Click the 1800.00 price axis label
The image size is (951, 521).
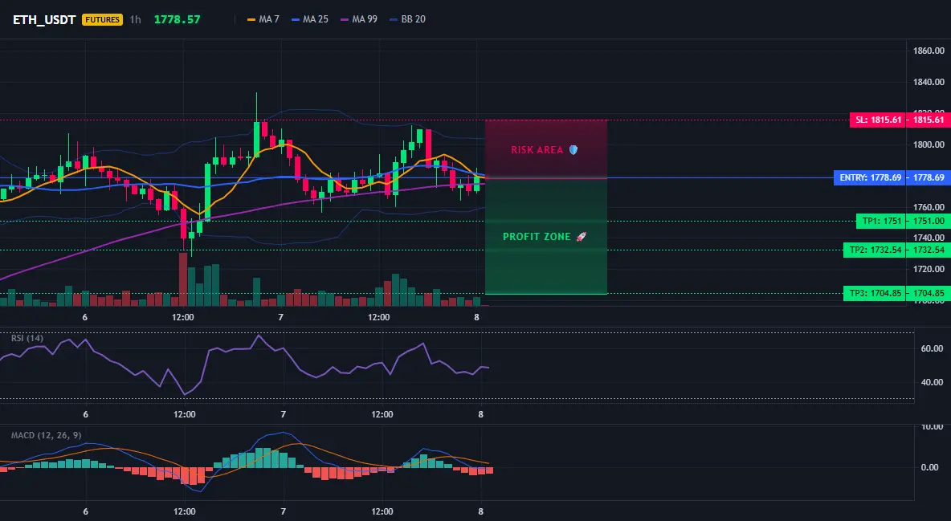coord(929,144)
